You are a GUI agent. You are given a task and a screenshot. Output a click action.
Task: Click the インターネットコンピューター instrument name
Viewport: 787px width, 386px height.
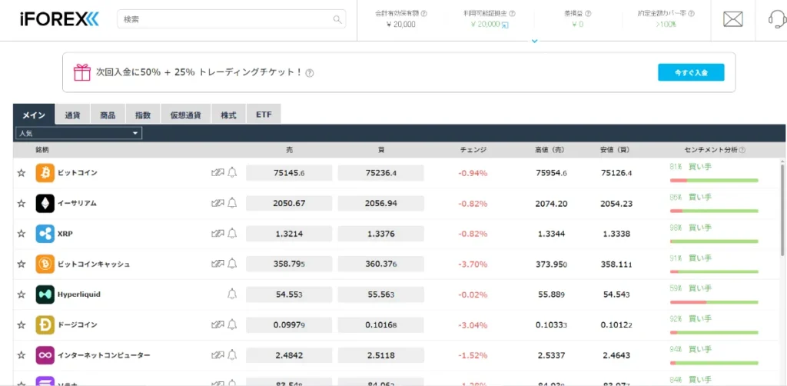104,355
